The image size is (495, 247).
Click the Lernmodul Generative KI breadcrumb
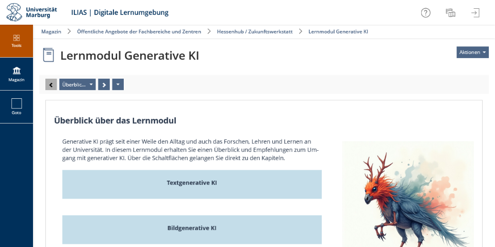[338, 31]
